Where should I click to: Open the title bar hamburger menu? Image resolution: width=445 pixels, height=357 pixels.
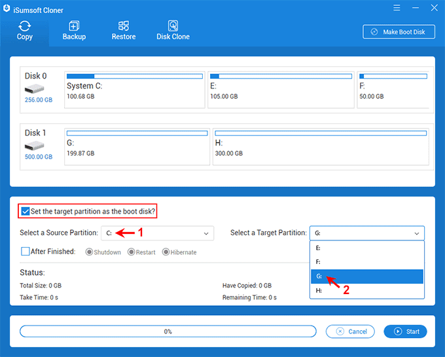tap(396, 9)
